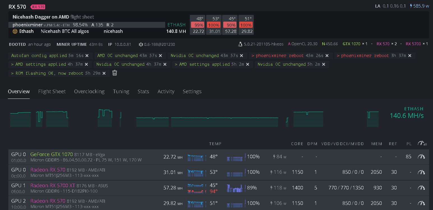433x210 pixels.
Task: Click the 'RX 5700 × 1' GPU count
Action: click(417, 44)
